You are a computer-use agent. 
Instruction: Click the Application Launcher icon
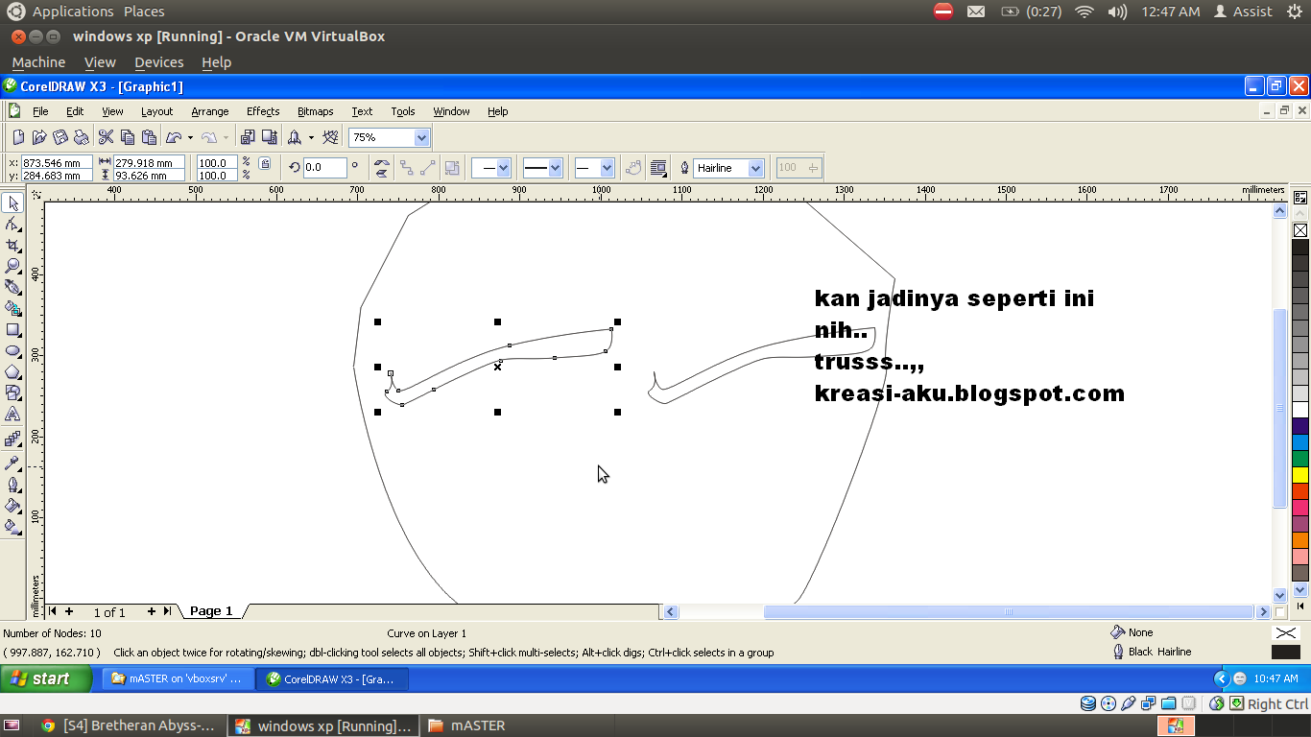[295, 137]
